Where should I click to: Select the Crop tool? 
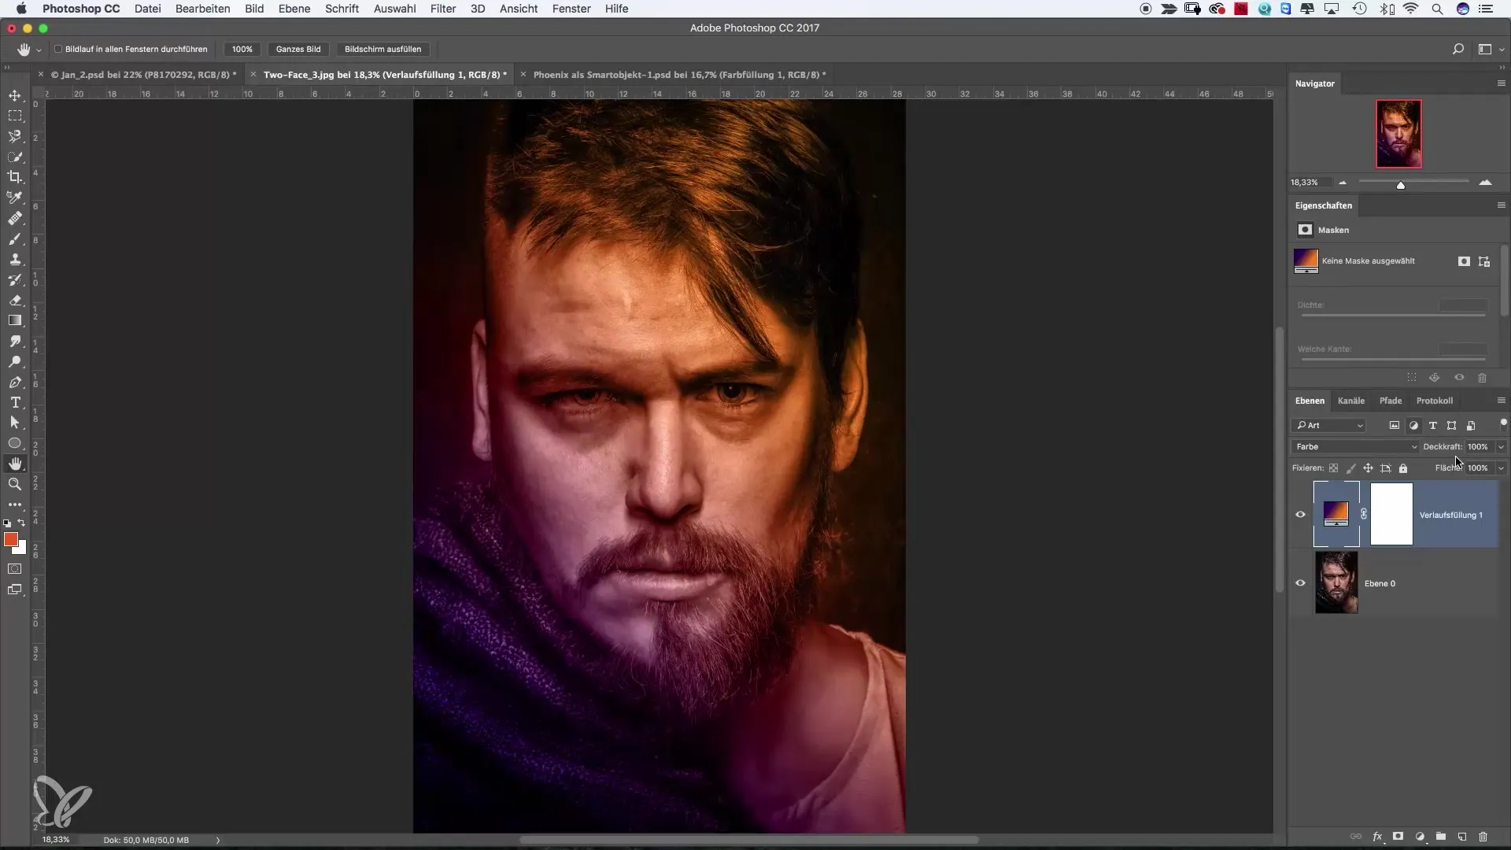15,177
